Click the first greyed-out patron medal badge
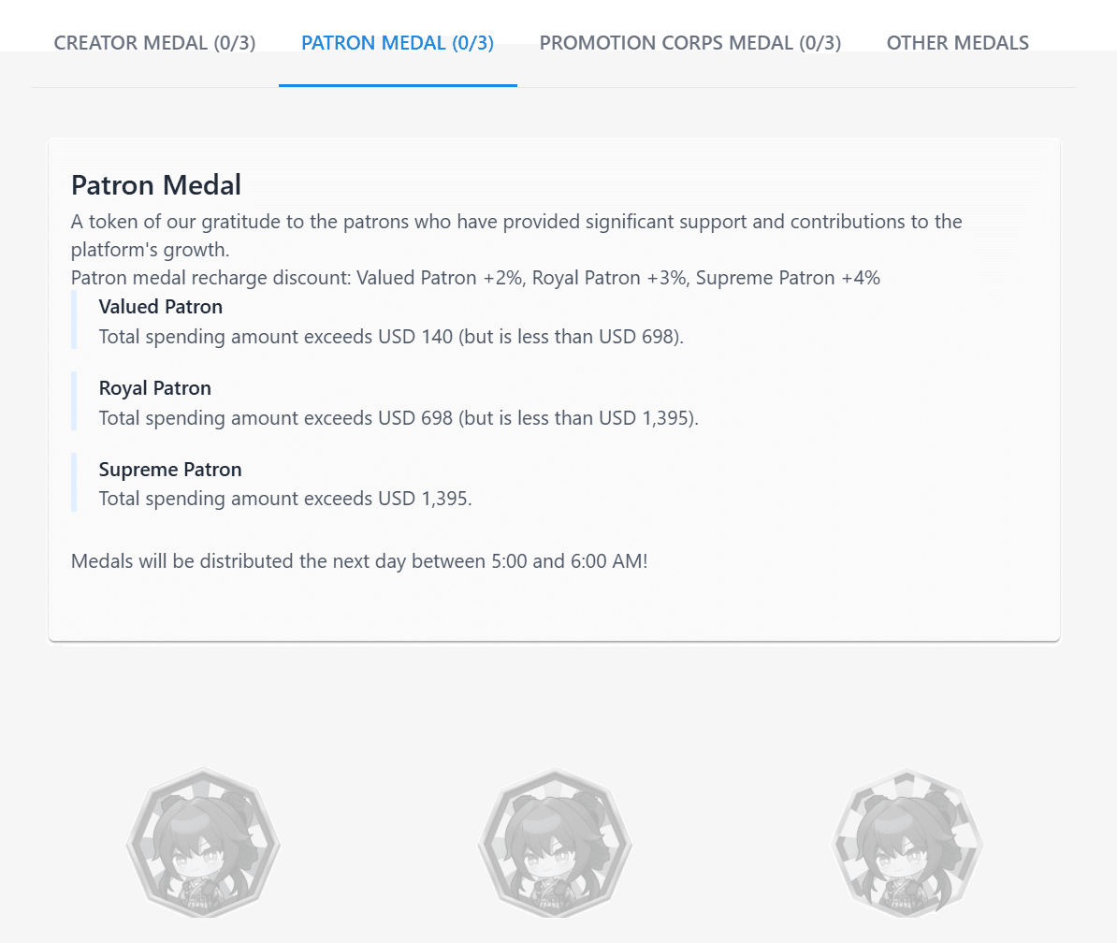The image size is (1117, 943). tap(203, 842)
